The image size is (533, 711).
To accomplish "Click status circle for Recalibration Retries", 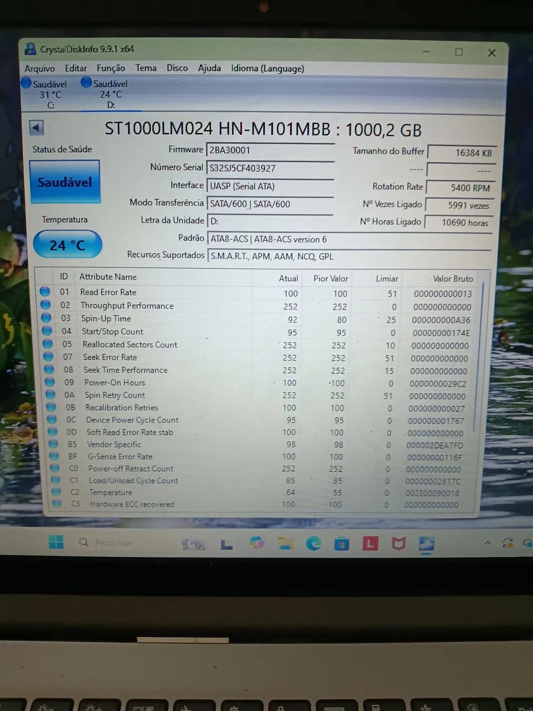I will [x=52, y=407].
